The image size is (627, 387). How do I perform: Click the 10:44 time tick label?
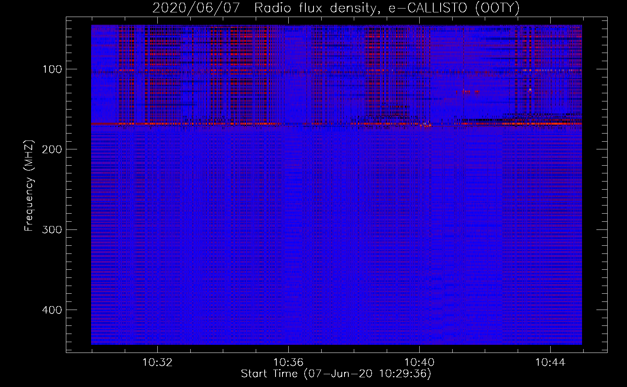click(550, 363)
